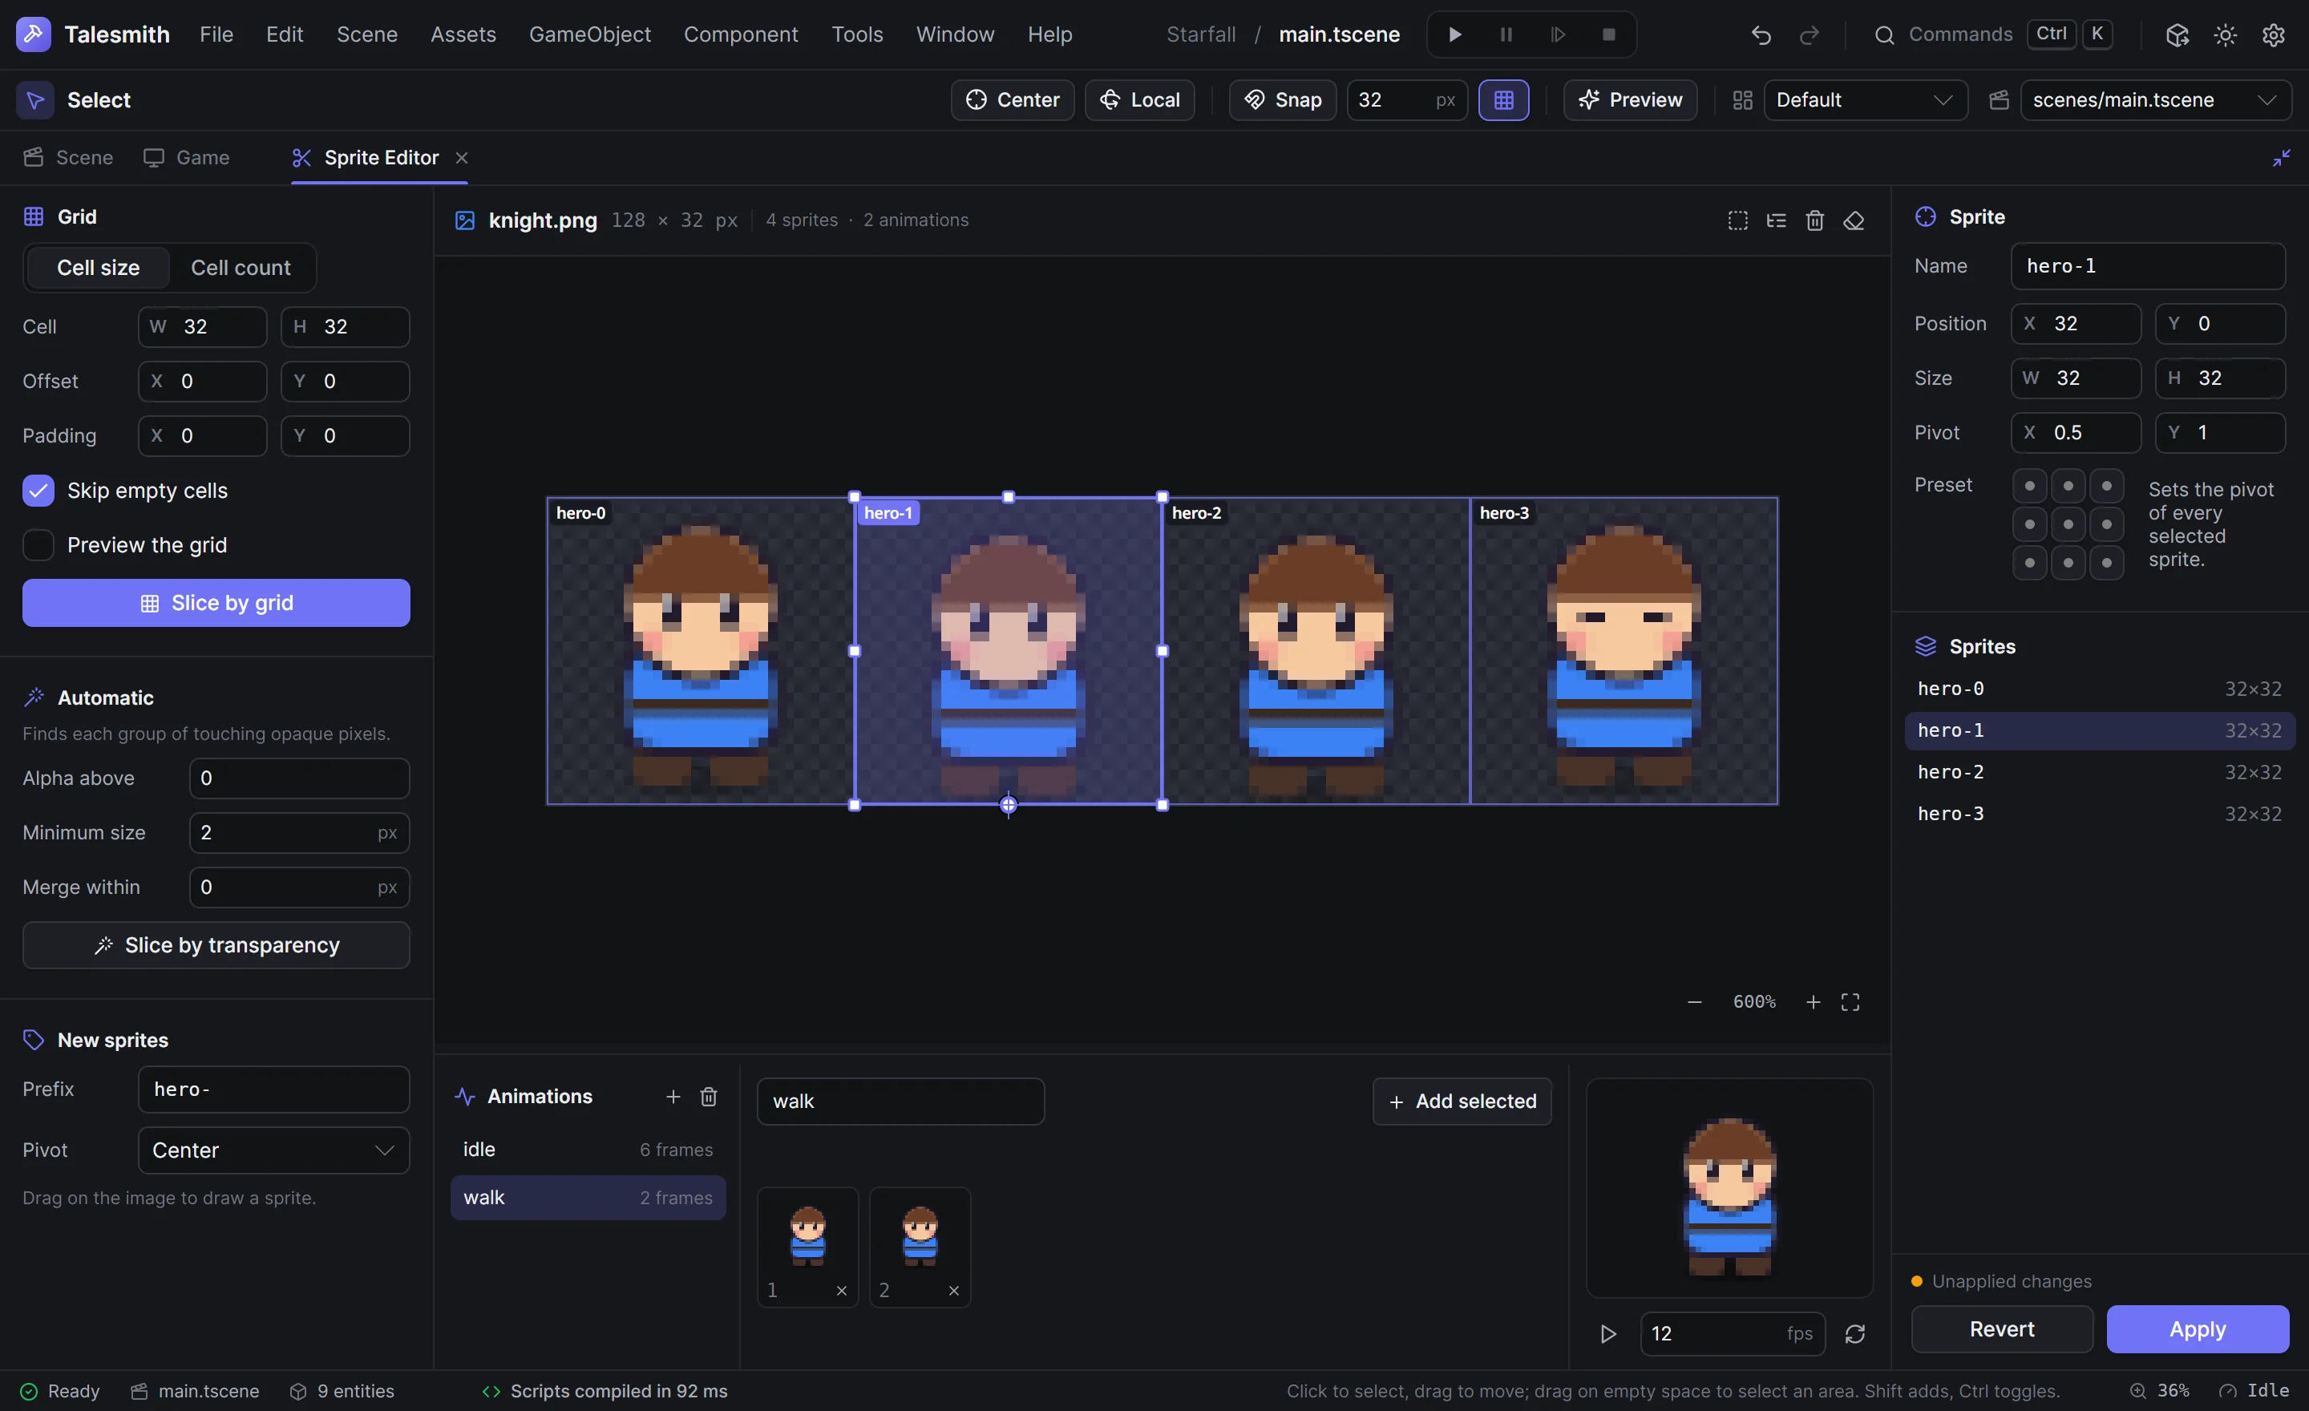The image size is (2309, 1411).
Task: Click the Revert button
Action: 2003,1329
